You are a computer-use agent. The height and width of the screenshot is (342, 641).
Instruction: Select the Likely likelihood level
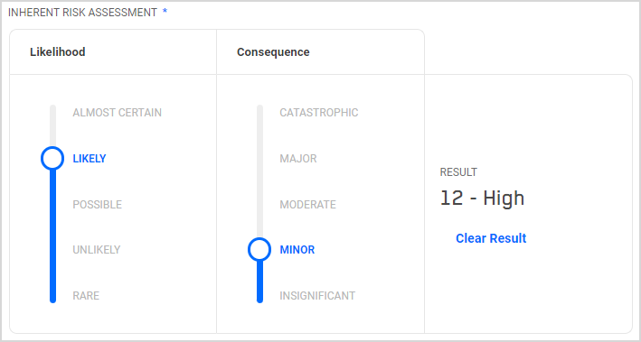[90, 159]
